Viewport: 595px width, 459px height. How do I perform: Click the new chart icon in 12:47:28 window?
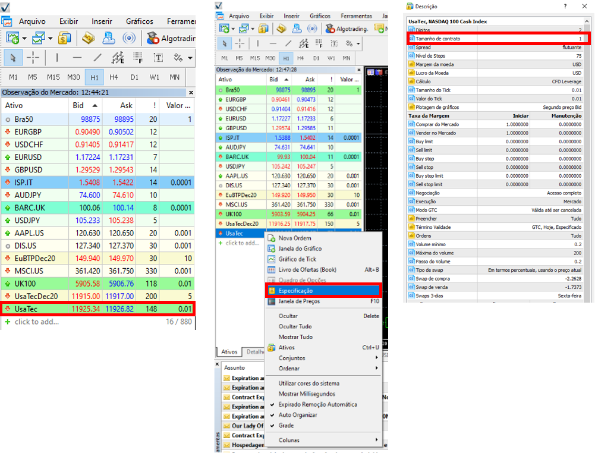[x=224, y=29]
